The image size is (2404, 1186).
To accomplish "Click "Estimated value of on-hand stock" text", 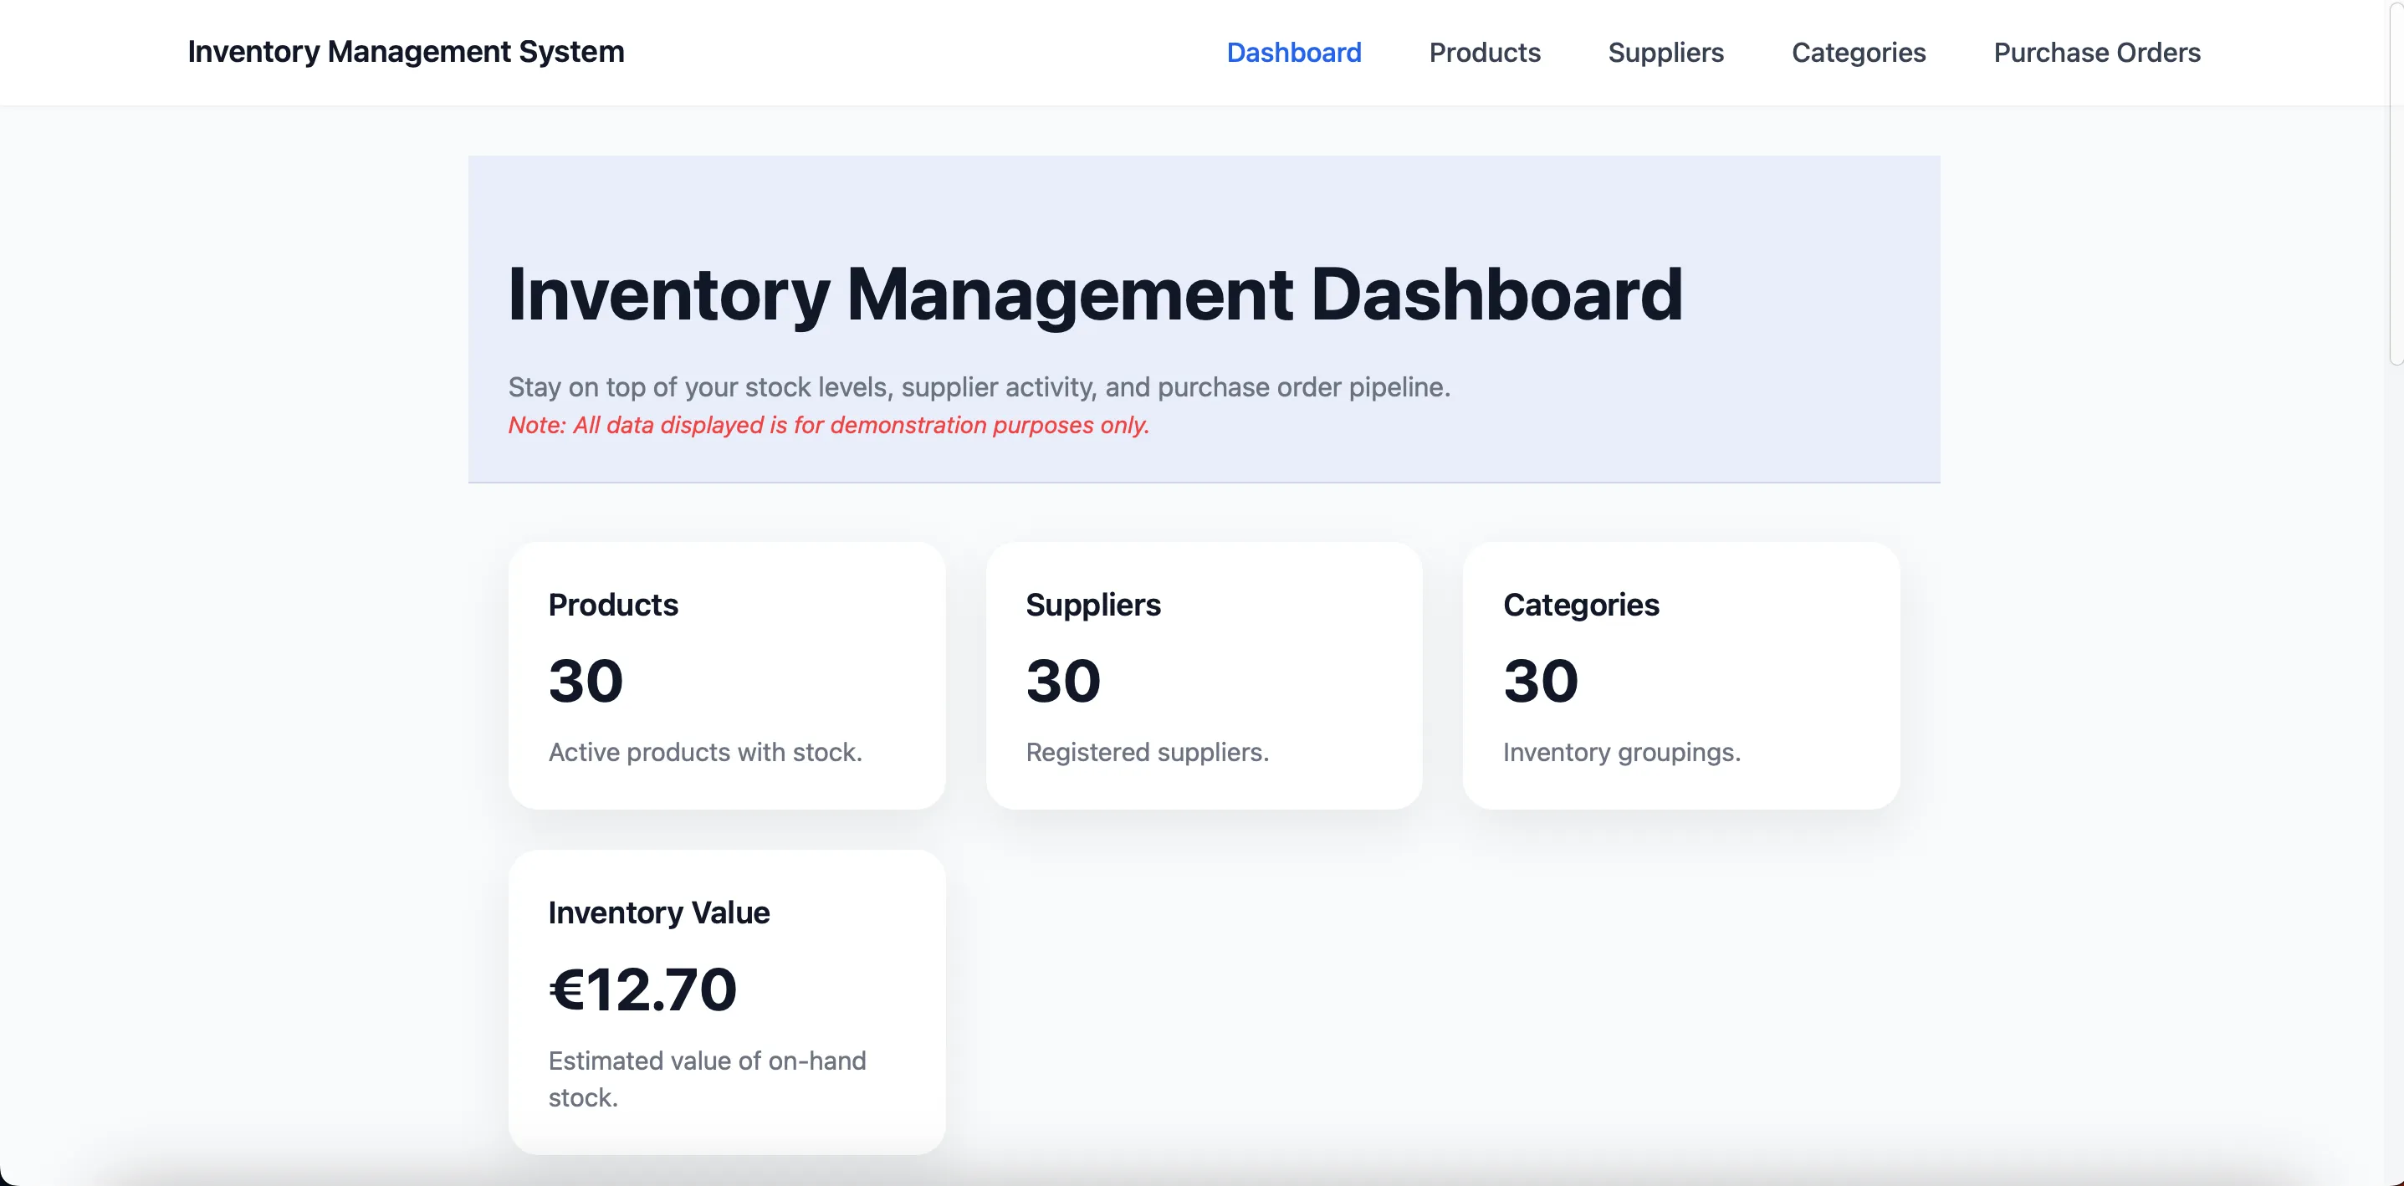I will (x=707, y=1061).
